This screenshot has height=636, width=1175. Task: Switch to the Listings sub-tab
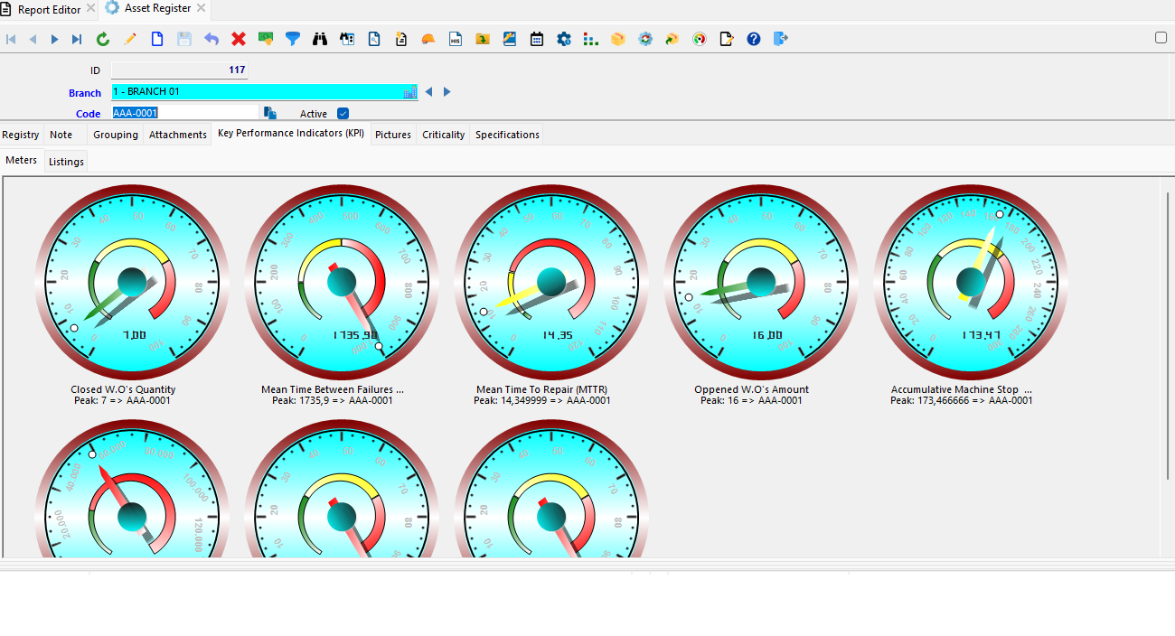point(66,162)
